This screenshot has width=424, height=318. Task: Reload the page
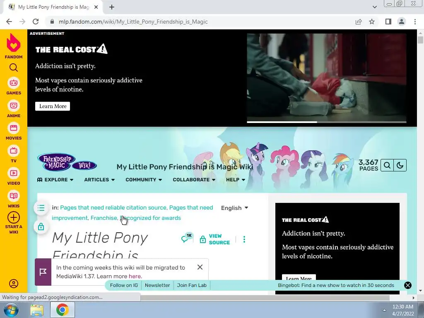coord(36,22)
